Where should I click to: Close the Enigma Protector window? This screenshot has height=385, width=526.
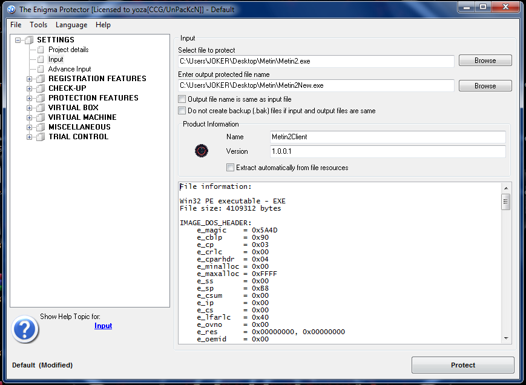pos(505,7)
